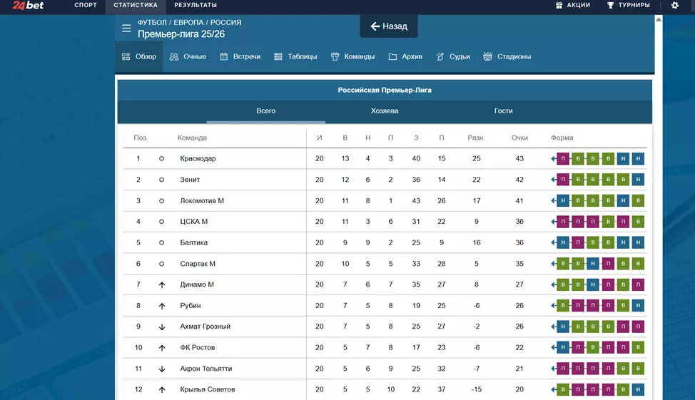The image size is (695, 400).
Task: Click the scroll up arrow of the page scrollbar
Action: pos(658,19)
